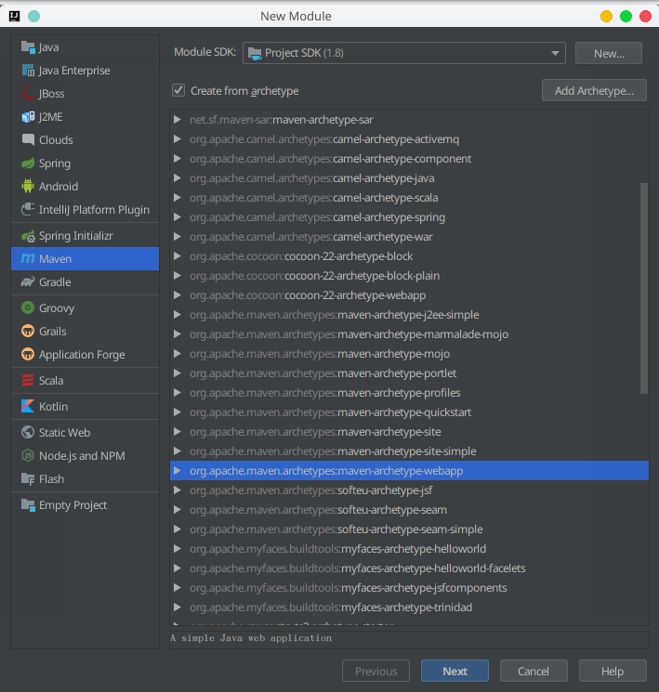This screenshot has height=692, width=659.
Task: Choose the Kotlin logo icon
Action: coord(28,407)
